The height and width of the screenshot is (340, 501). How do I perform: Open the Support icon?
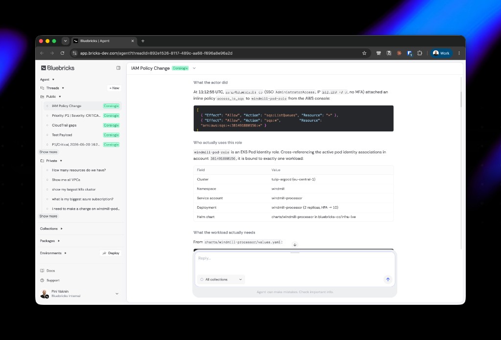[x=42, y=280]
